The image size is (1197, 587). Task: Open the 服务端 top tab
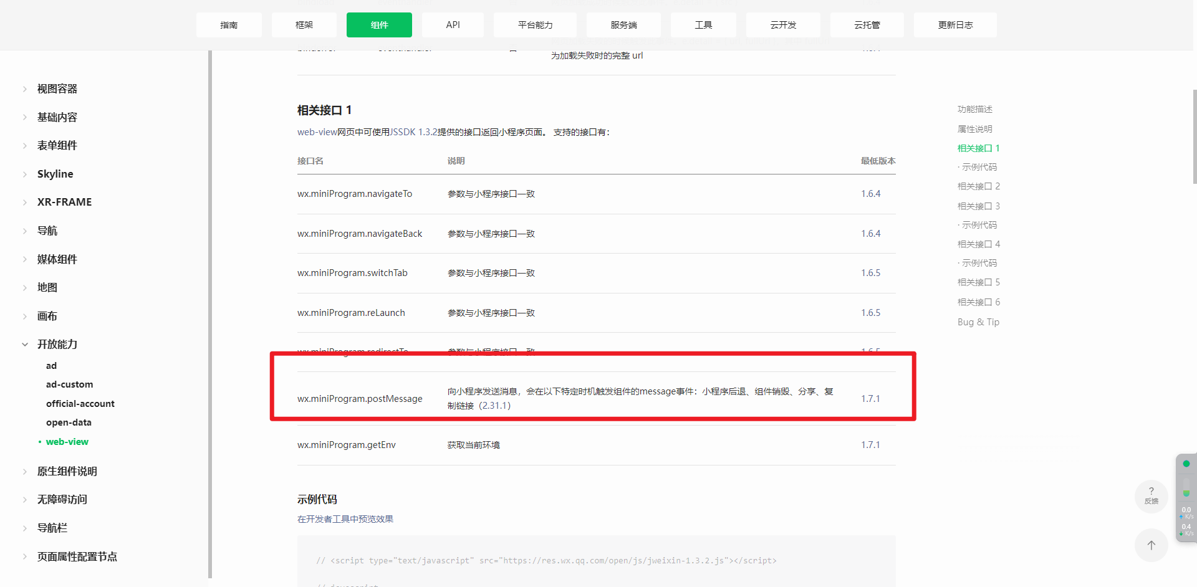point(623,25)
